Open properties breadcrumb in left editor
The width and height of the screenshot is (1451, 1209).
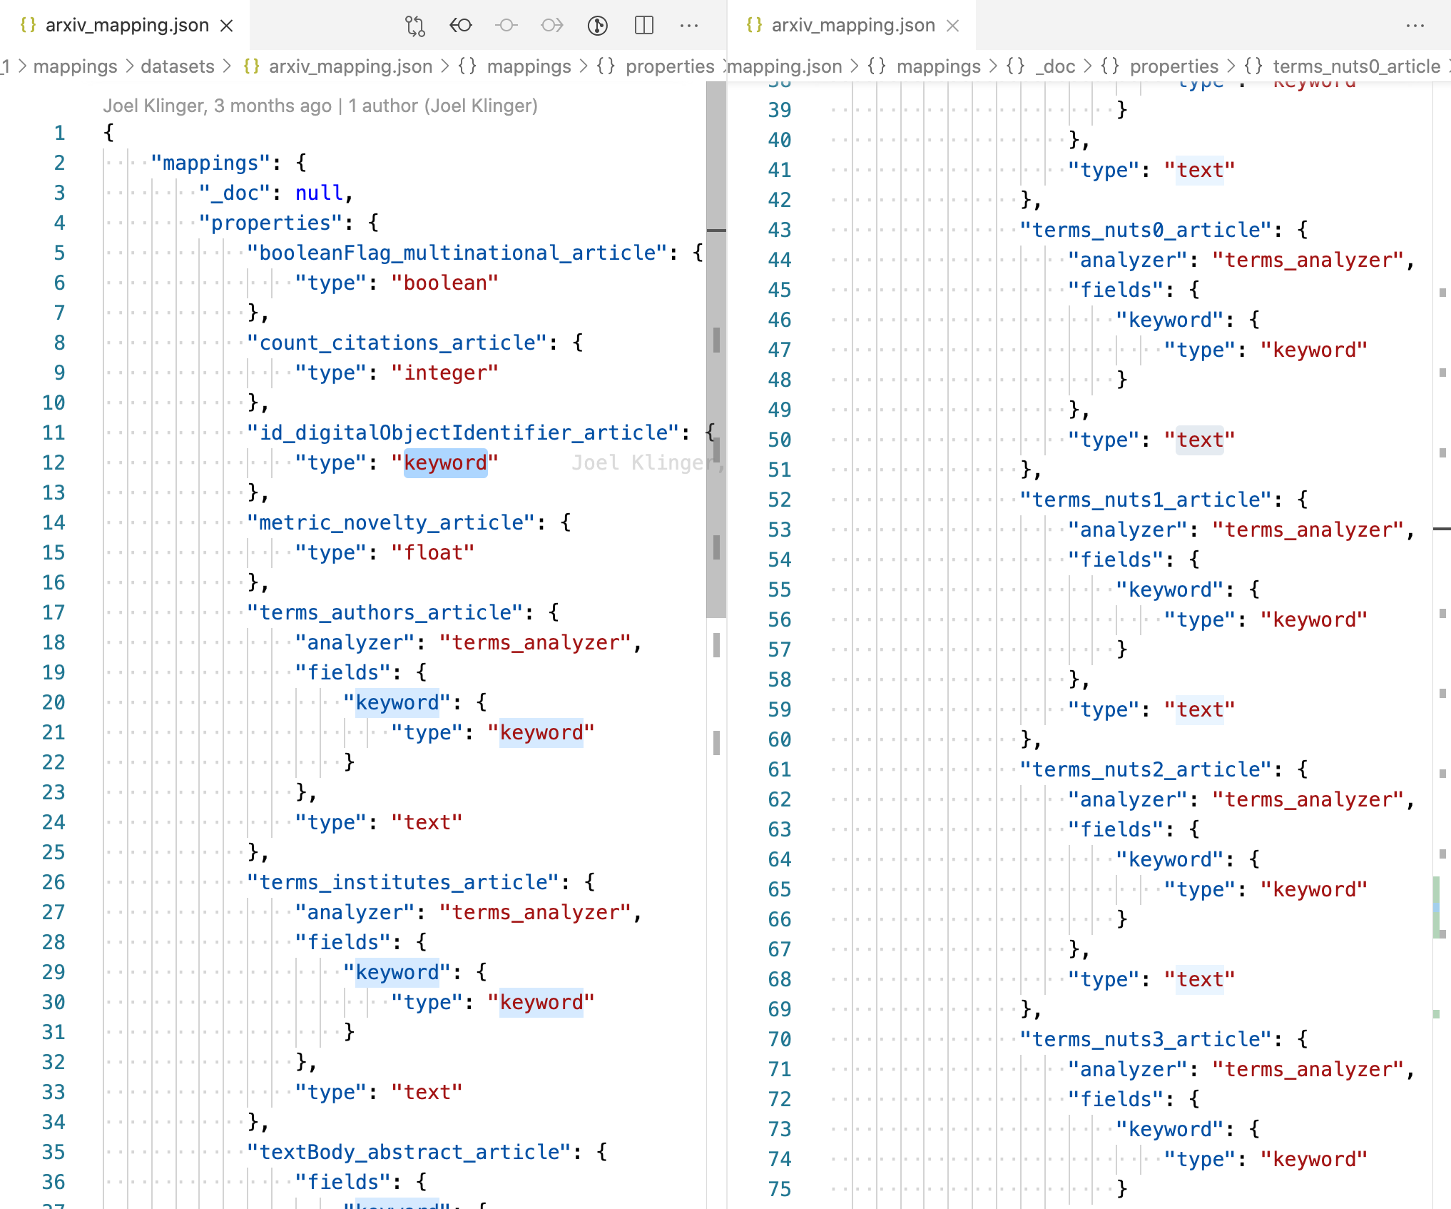(669, 66)
